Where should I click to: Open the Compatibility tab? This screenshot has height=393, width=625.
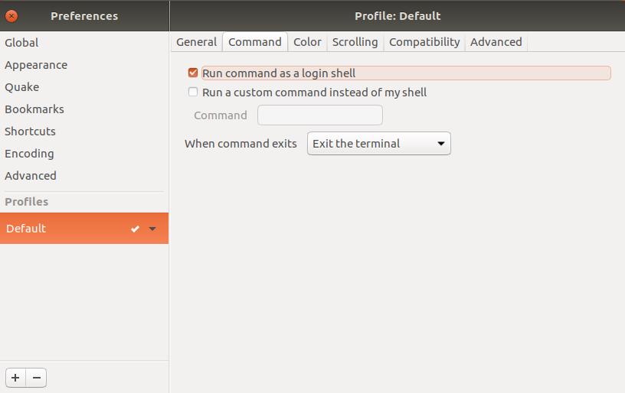[x=424, y=42]
